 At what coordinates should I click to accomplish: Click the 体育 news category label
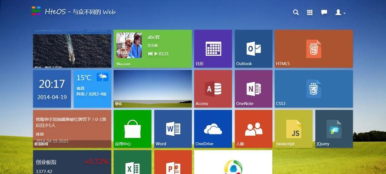pyautogui.click(x=40, y=134)
